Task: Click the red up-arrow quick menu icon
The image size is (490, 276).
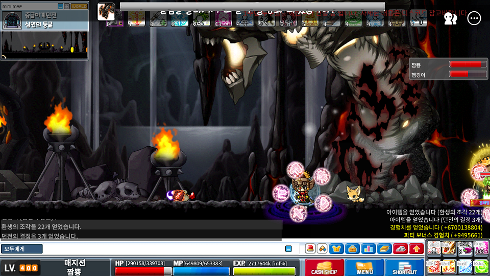Action: tap(416, 249)
